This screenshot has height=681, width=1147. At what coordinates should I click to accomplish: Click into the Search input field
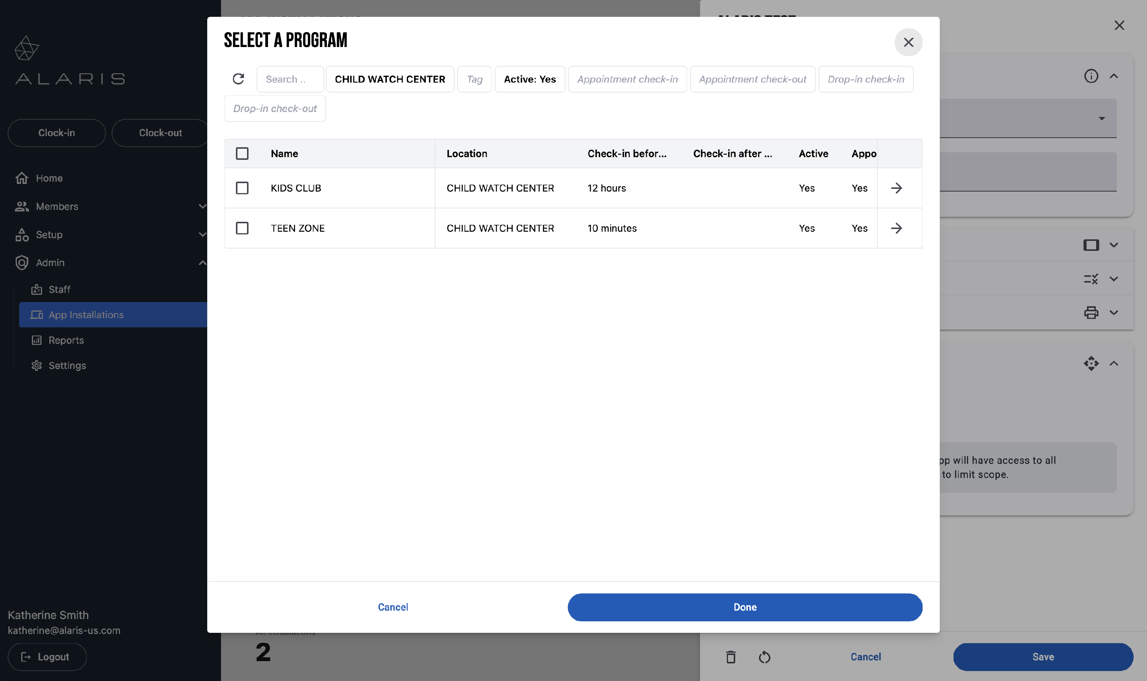click(x=290, y=79)
